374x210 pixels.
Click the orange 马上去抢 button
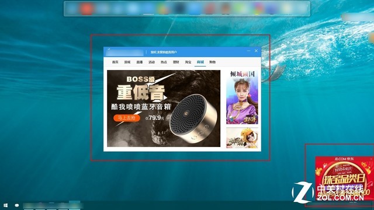[127, 118]
